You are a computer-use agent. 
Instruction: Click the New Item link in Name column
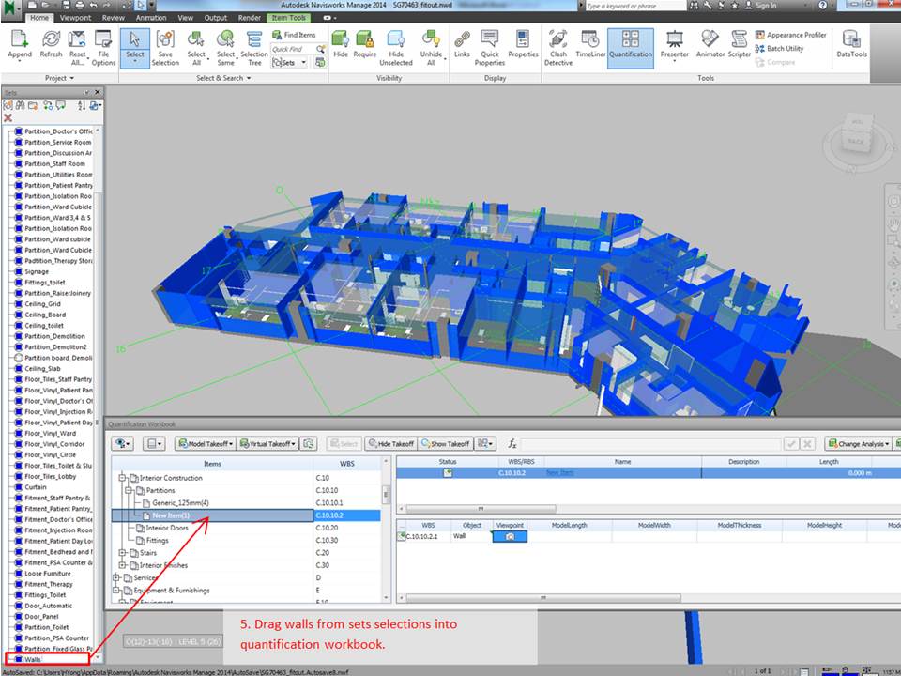click(559, 472)
